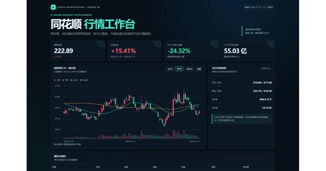
Task: Click the 开盘 / 昨收 value 218.00 / 217.69
Action: tap(262, 83)
